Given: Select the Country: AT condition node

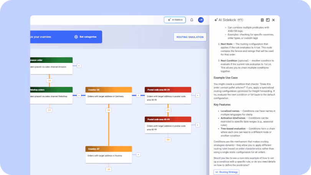Looking at the screenshot, I should [x=109, y=155].
